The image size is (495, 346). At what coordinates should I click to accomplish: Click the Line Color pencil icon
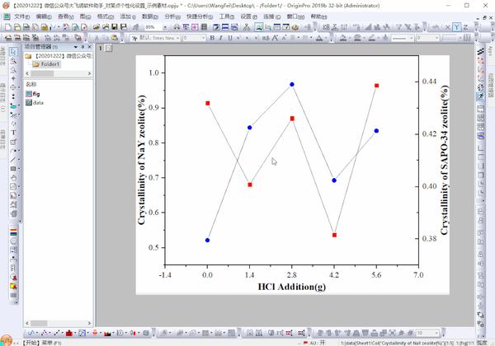[372, 38]
